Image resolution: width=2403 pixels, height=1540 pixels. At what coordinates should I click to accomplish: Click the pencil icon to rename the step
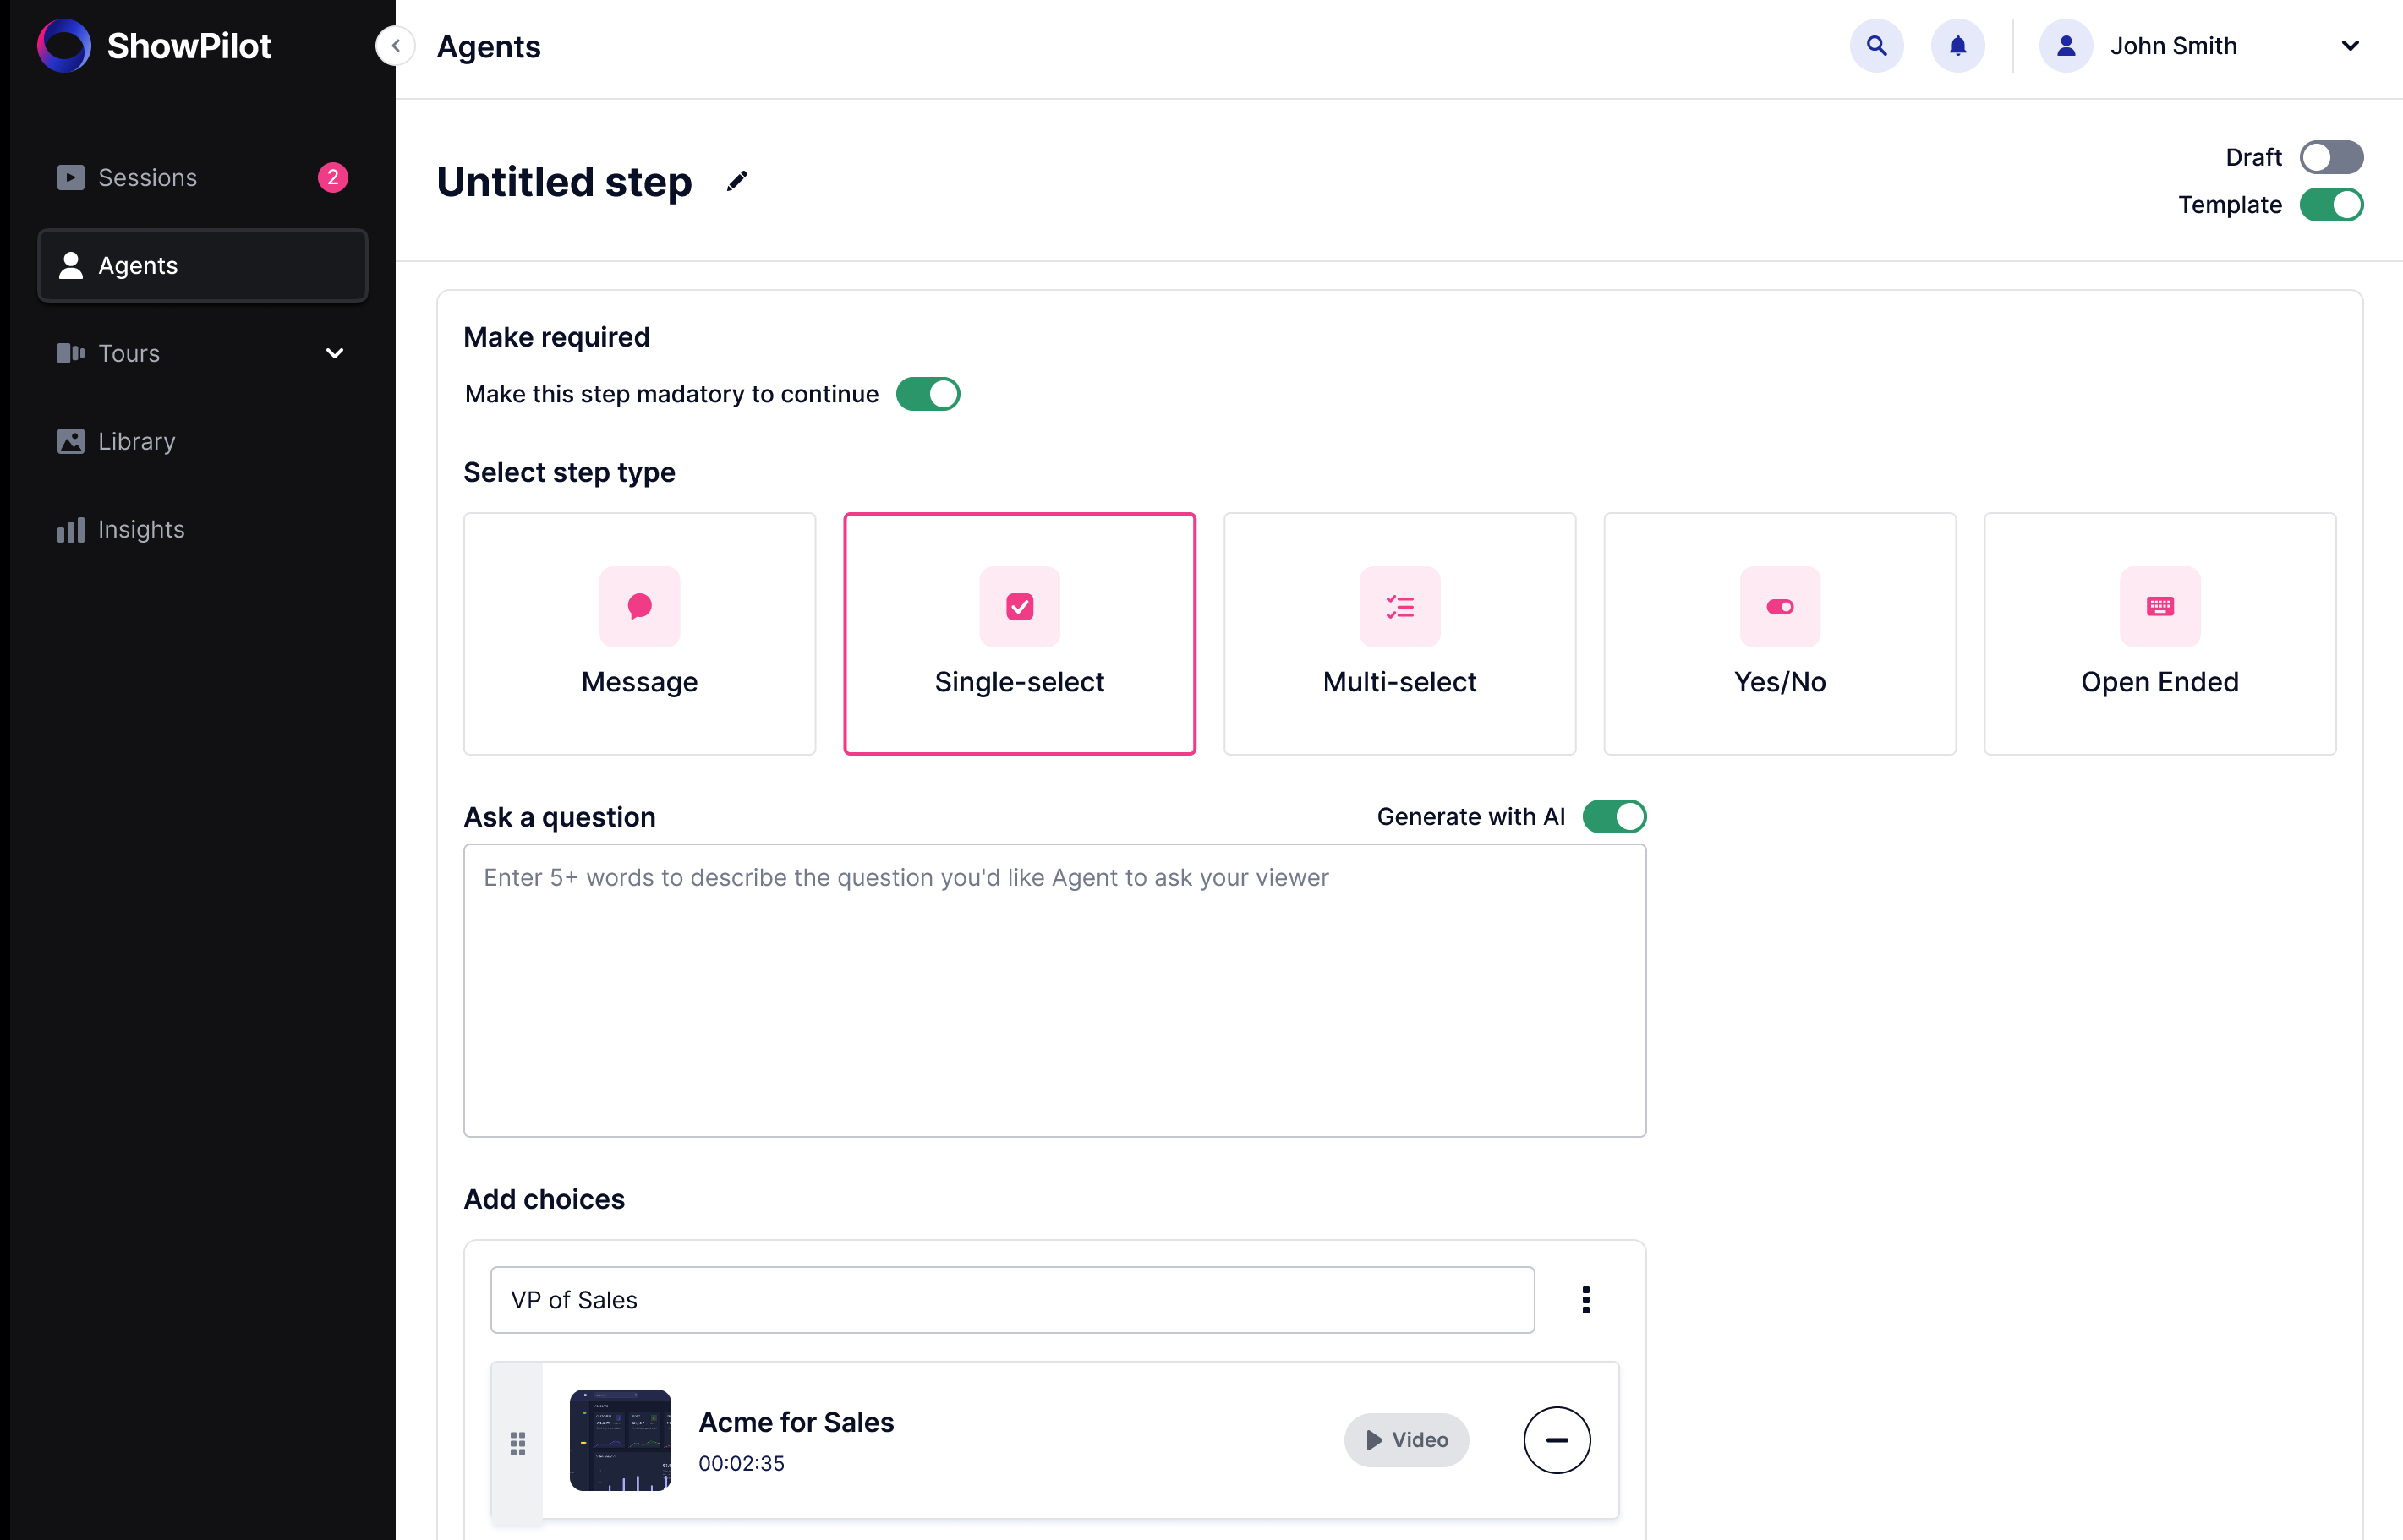(x=736, y=181)
